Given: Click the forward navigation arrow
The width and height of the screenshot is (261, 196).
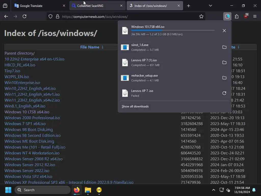Looking at the screenshot, I should click(15, 16).
